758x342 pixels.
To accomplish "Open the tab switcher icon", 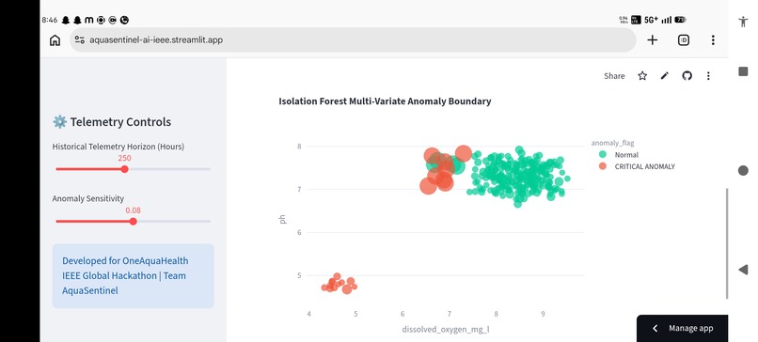I will 683,40.
